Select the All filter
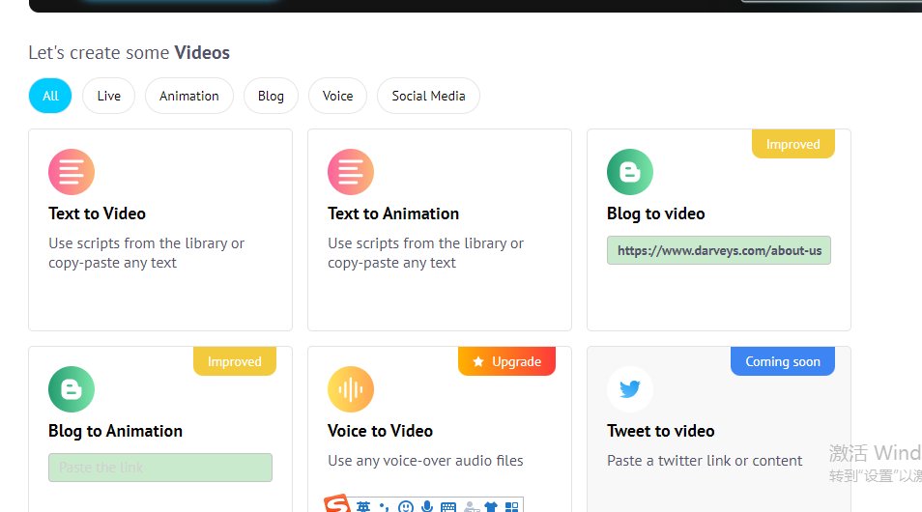922x512 pixels. 50,96
